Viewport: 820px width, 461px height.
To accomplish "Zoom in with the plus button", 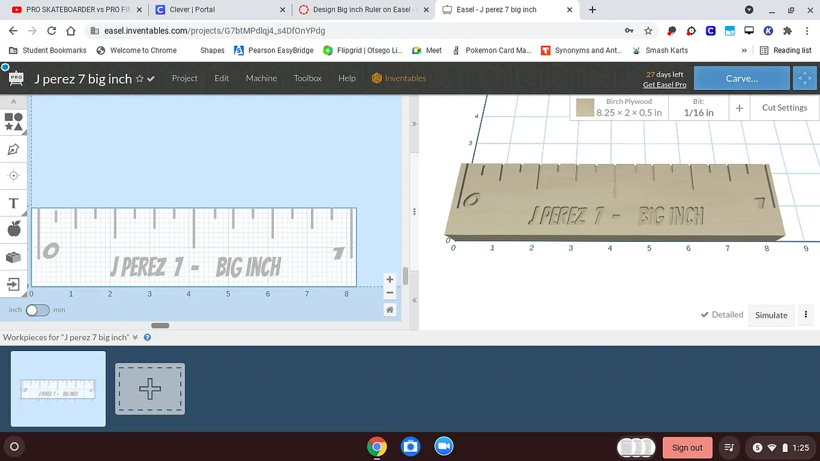I will point(389,279).
